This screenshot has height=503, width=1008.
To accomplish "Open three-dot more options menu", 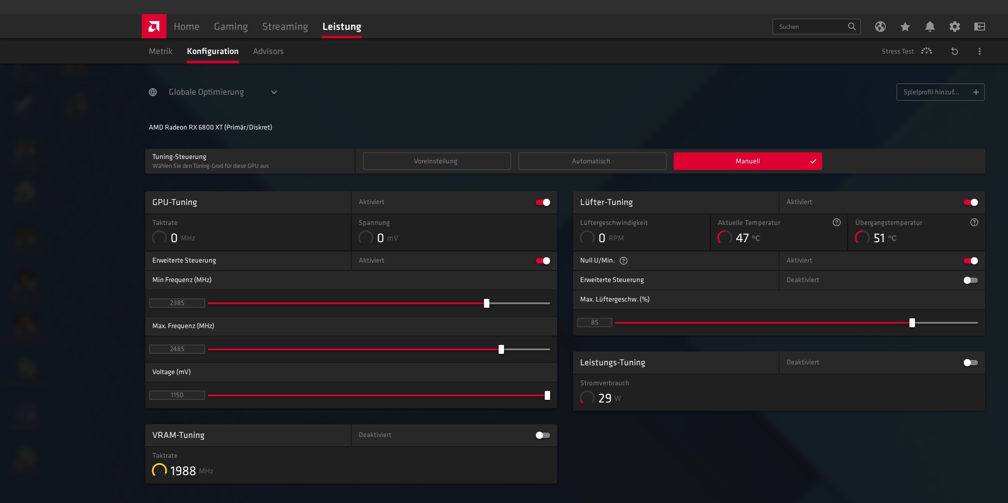I will click(x=979, y=51).
